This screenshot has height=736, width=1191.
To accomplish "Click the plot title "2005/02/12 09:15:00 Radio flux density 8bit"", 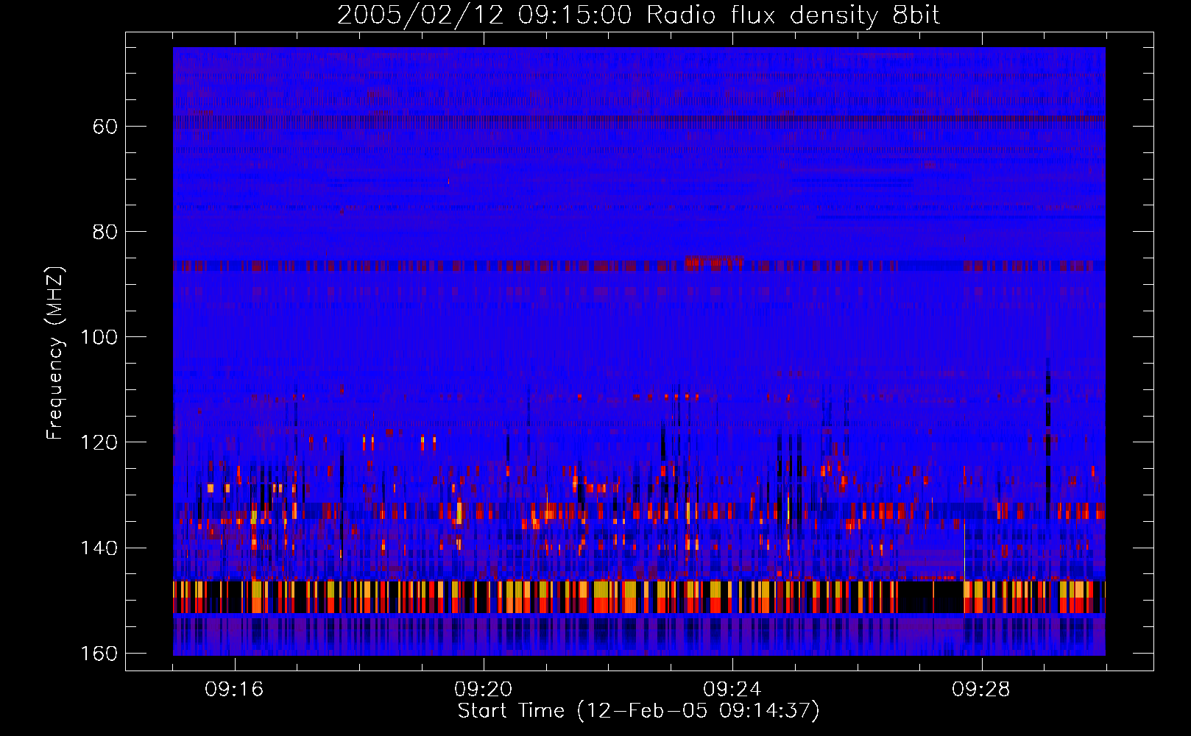I will pos(638,15).
